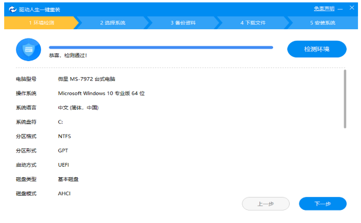Click the 电脑型号 label
The image size is (361, 223).
tap(26, 79)
